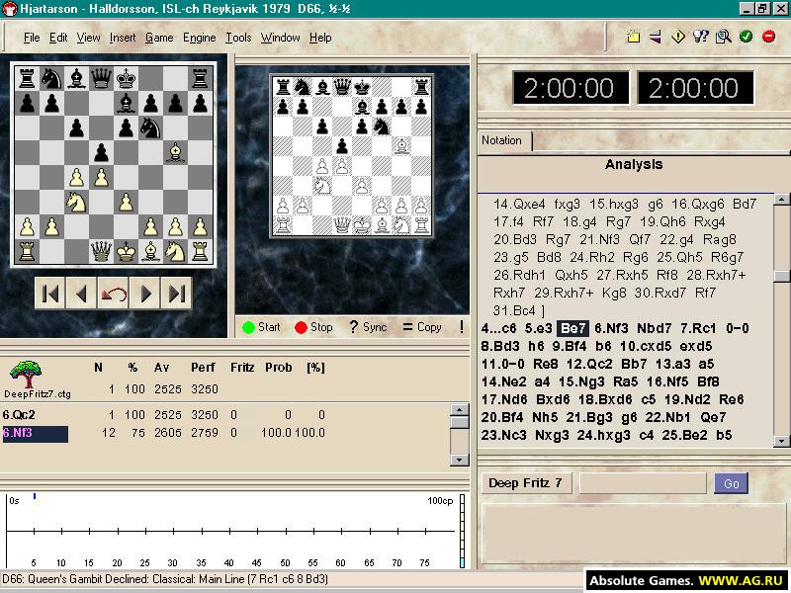The height and width of the screenshot is (593, 791).
Task: Click the yellow warning diamond icon
Action: (x=678, y=37)
